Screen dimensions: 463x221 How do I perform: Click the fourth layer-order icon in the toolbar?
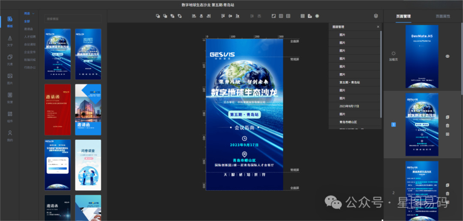click(x=179, y=16)
